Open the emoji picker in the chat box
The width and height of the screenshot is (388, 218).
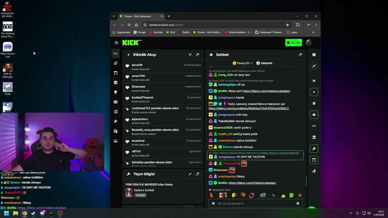(298, 203)
